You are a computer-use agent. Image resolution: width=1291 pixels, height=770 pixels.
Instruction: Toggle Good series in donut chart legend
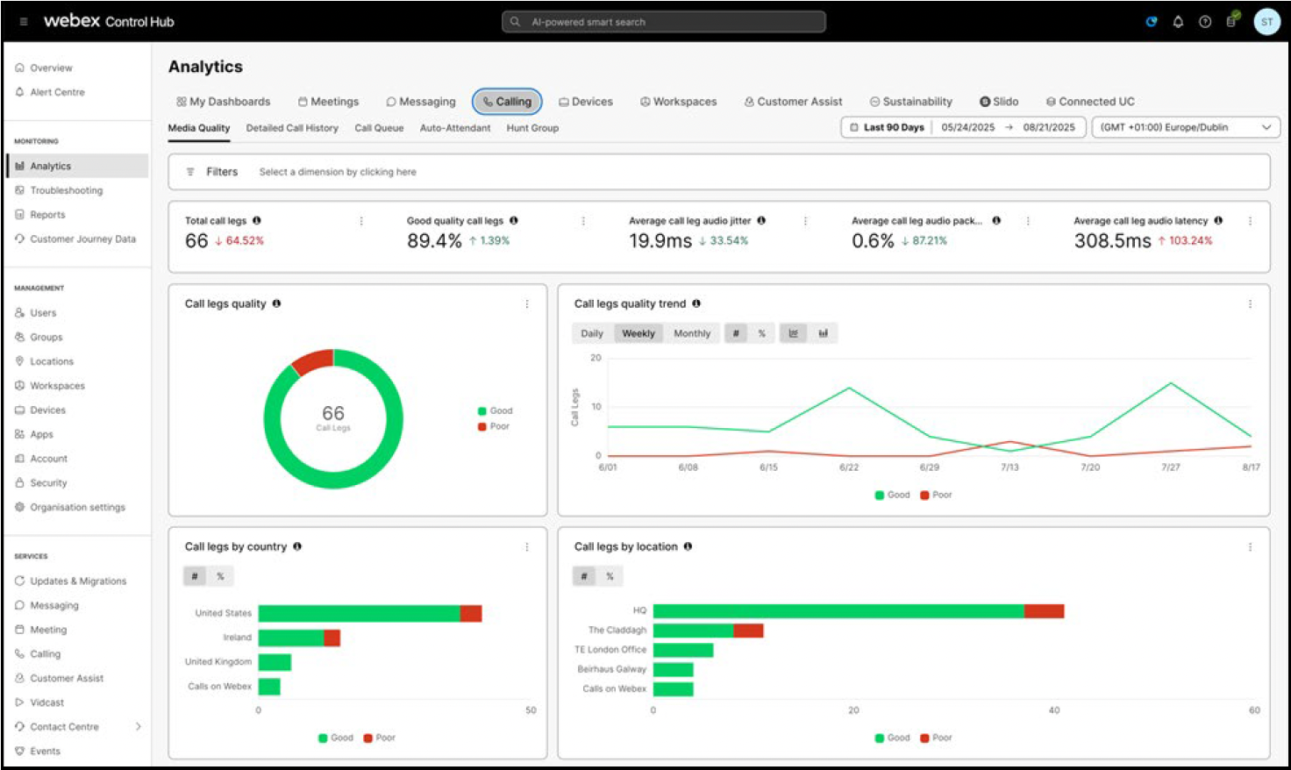(x=495, y=410)
